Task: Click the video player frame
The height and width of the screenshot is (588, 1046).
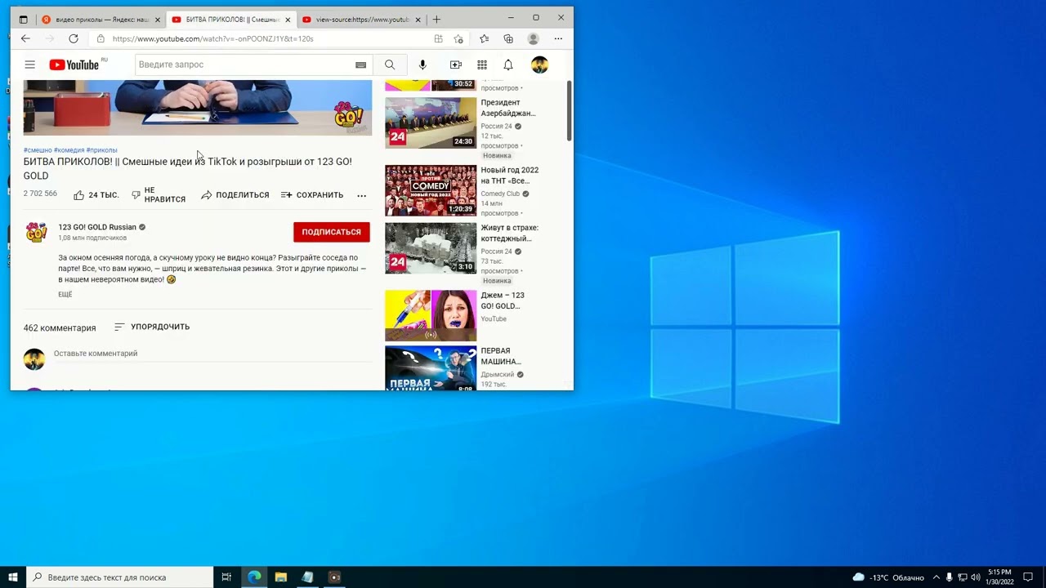Action: tap(198, 107)
